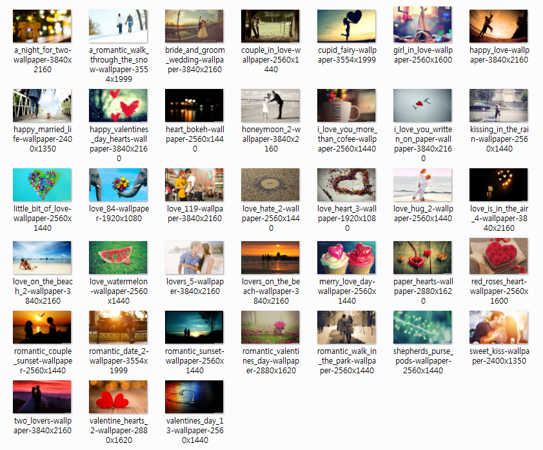Click the filename 'happy_love-wallpaper-3840x2160'

pyautogui.click(x=499, y=55)
